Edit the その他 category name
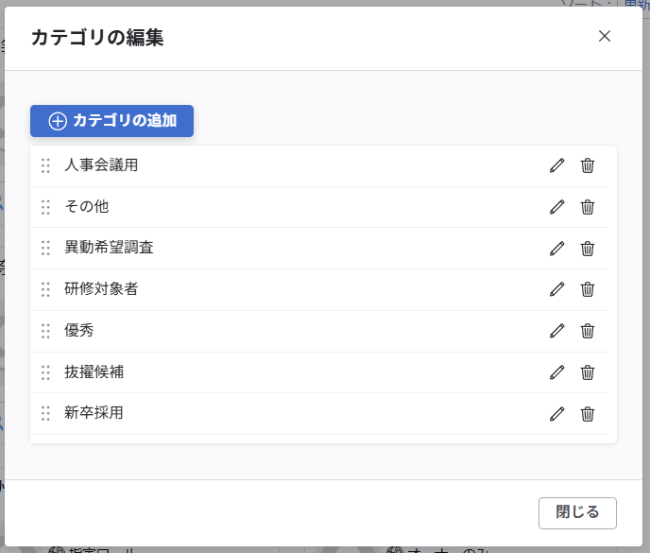 [x=556, y=207]
